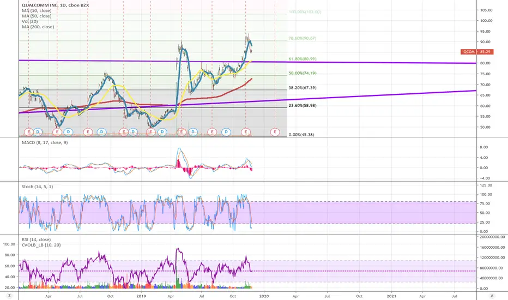The height and width of the screenshot is (300, 508).
Task: Click the 200000000.00 volume axis label
Action: 492,237
